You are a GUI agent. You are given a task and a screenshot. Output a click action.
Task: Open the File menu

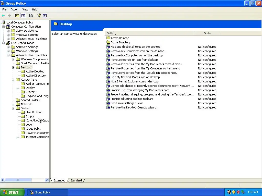(x=5, y=9)
